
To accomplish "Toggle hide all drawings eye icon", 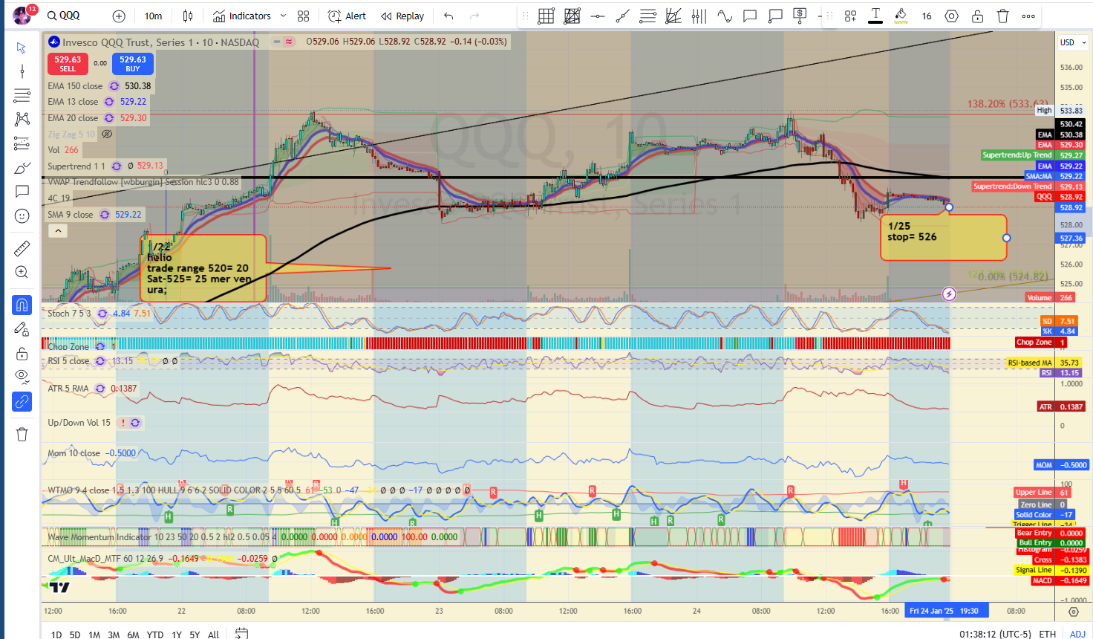I will [22, 377].
